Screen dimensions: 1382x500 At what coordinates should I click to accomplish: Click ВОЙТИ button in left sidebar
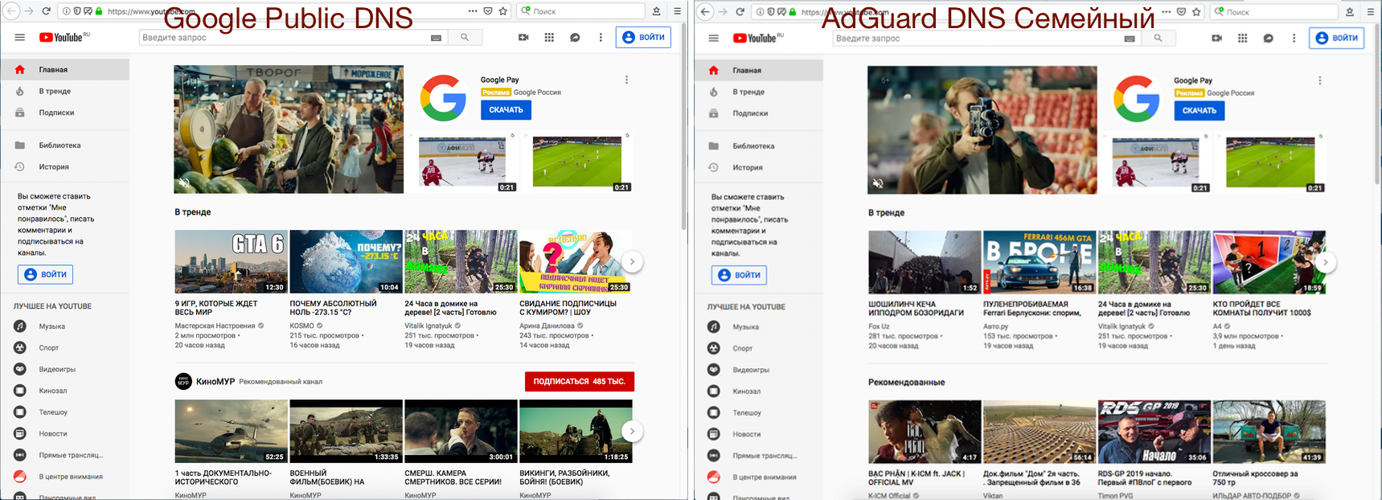[x=46, y=274]
